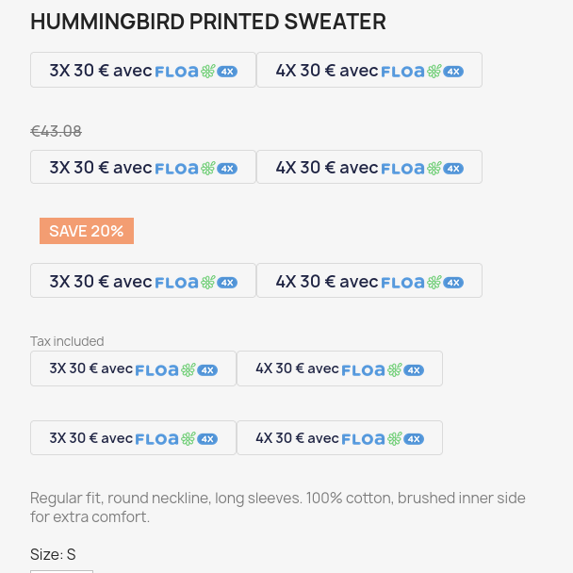Click the 4X 30 € button below SAVE 20%
Screen dimensions: 573x573
click(x=368, y=281)
